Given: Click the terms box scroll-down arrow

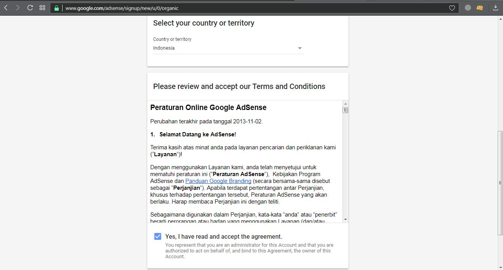Looking at the screenshot, I should click(346, 220).
